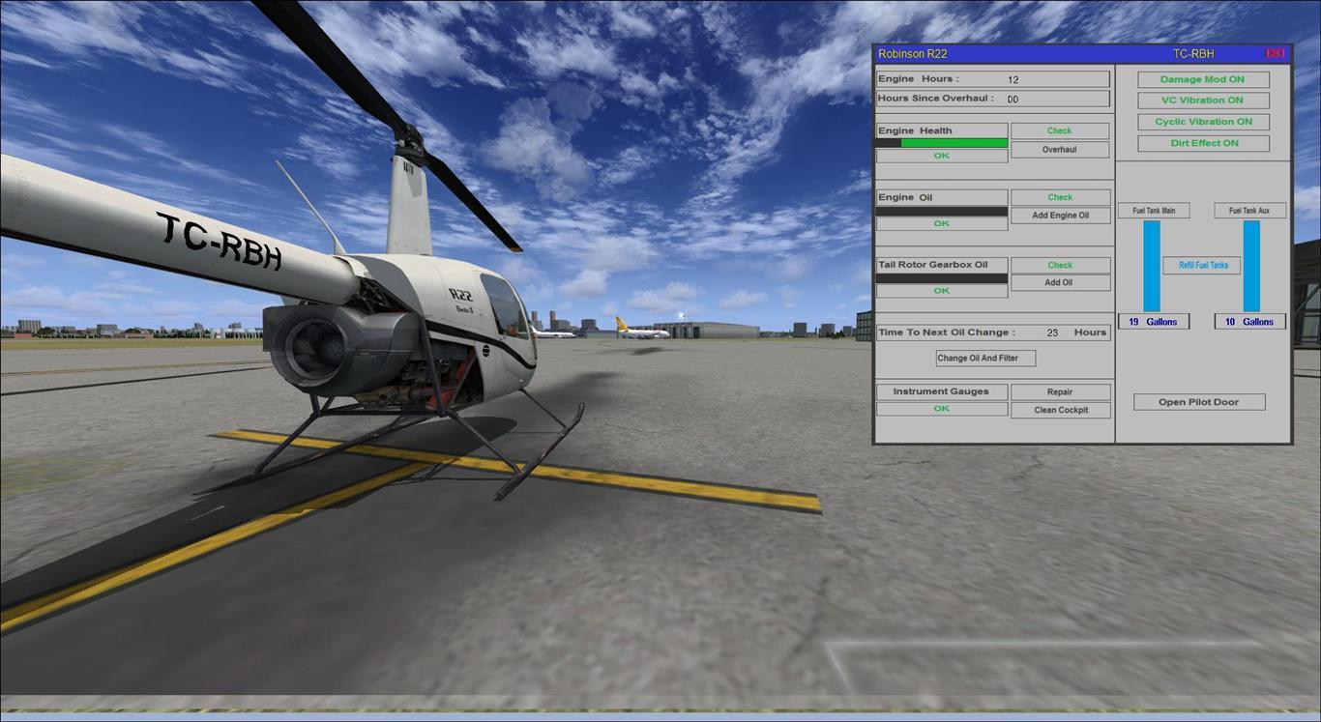Click the Engine Health OK status
The image size is (1321, 722).
pos(942,156)
